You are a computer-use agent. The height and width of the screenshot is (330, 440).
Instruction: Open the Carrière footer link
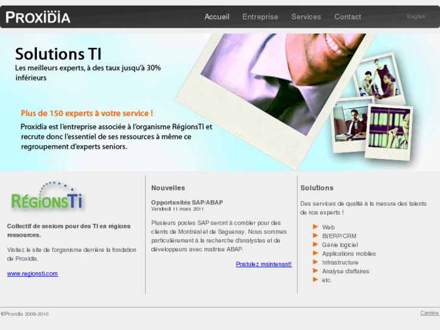point(429,312)
